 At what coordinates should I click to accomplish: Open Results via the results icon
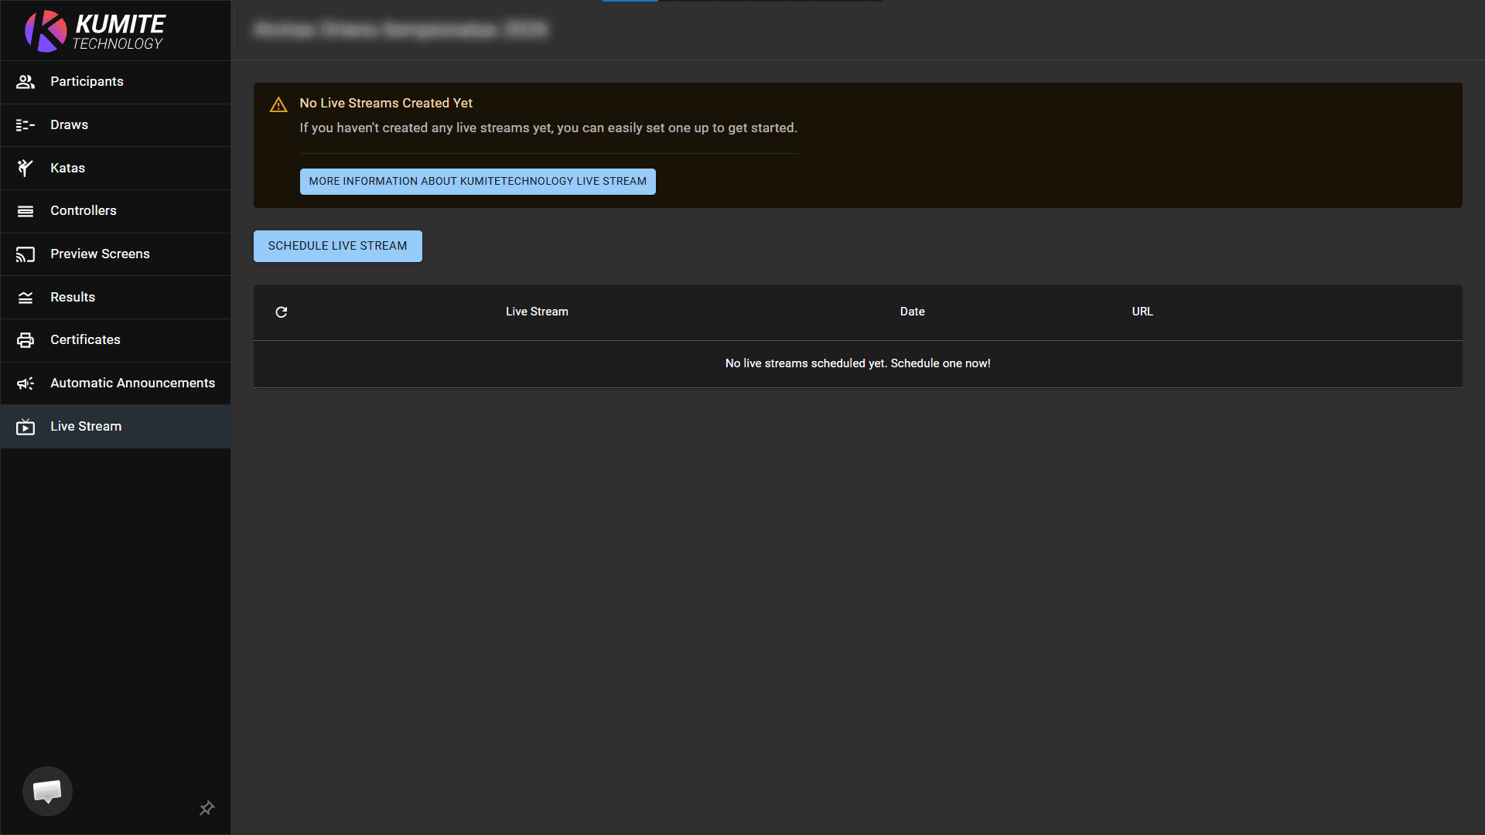(26, 297)
